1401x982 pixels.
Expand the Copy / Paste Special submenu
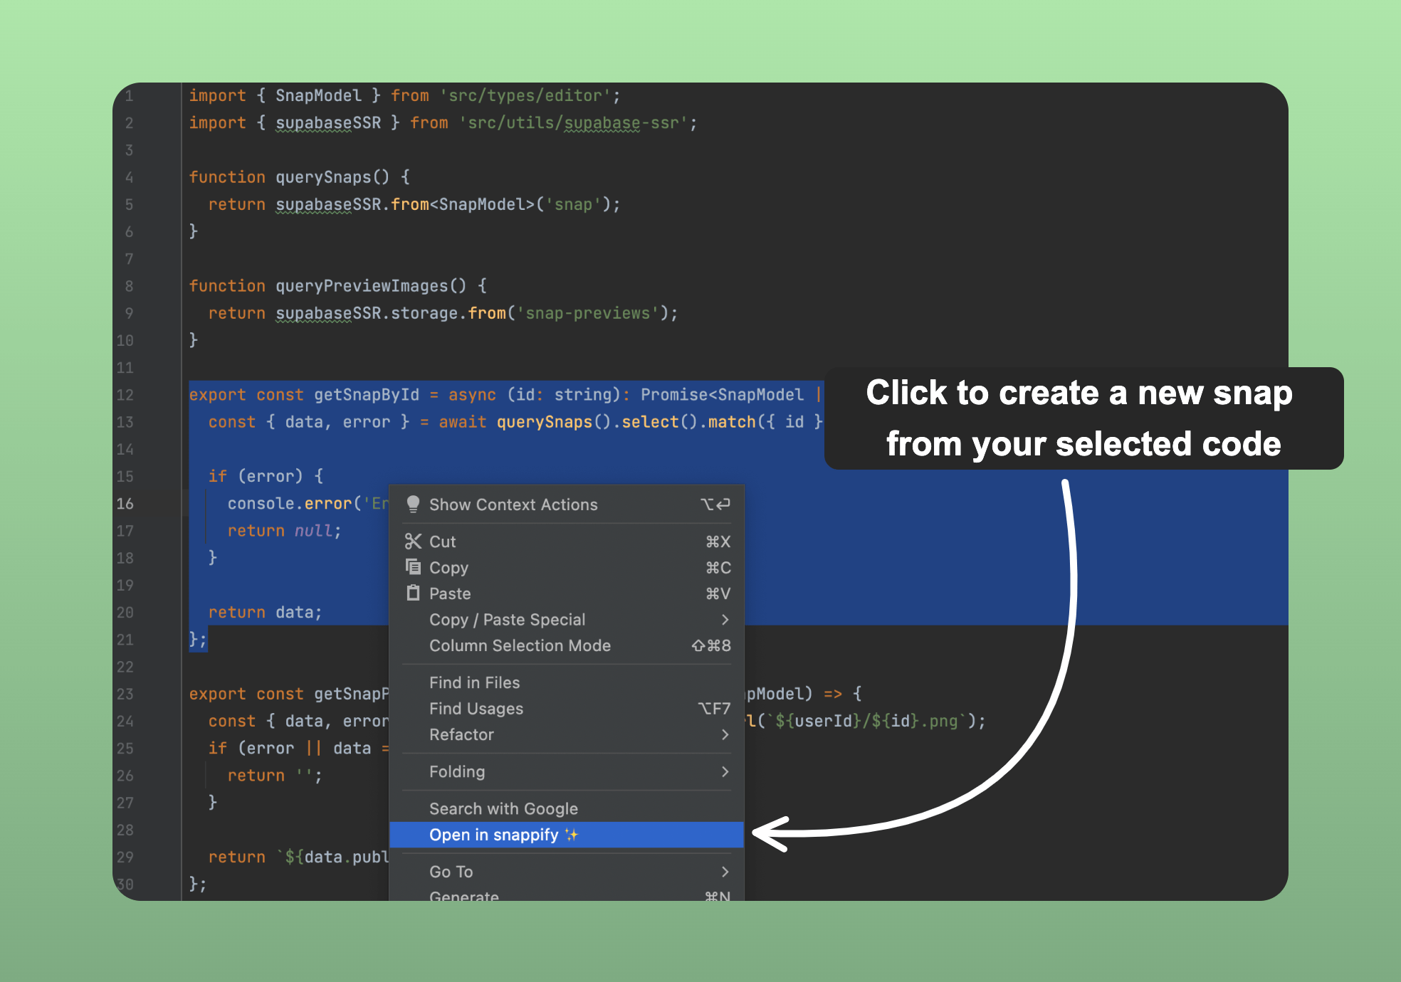click(x=508, y=620)
